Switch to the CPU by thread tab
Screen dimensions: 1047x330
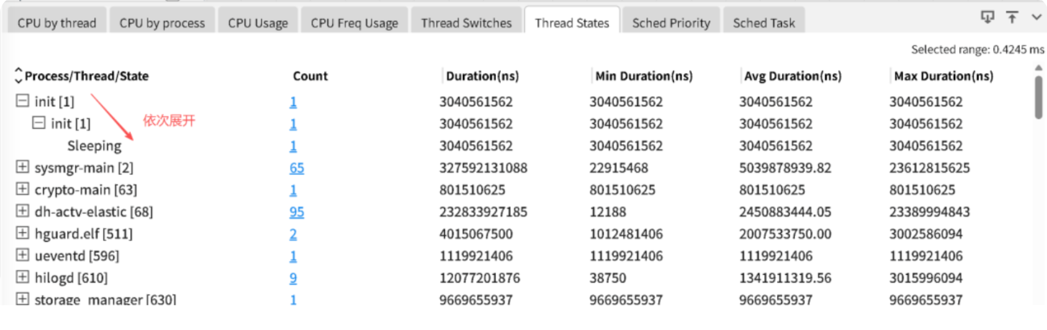(57, 23)
